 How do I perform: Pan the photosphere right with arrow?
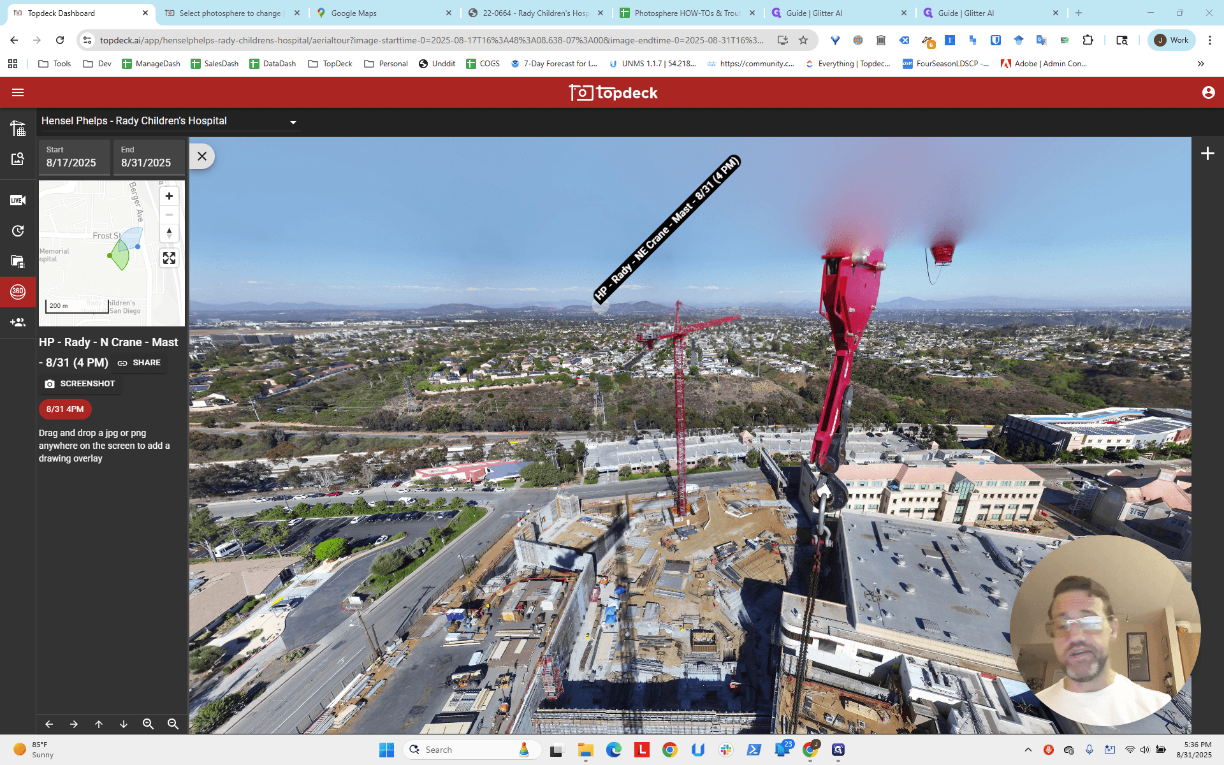(74, 724)
